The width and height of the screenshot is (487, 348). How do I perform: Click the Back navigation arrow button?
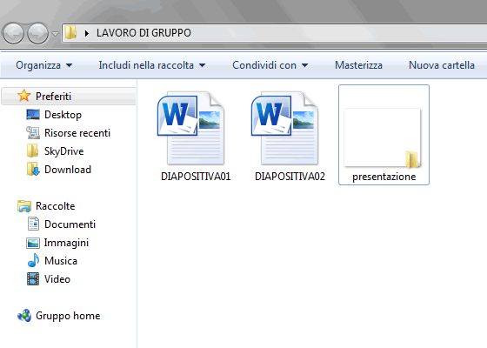13,33
